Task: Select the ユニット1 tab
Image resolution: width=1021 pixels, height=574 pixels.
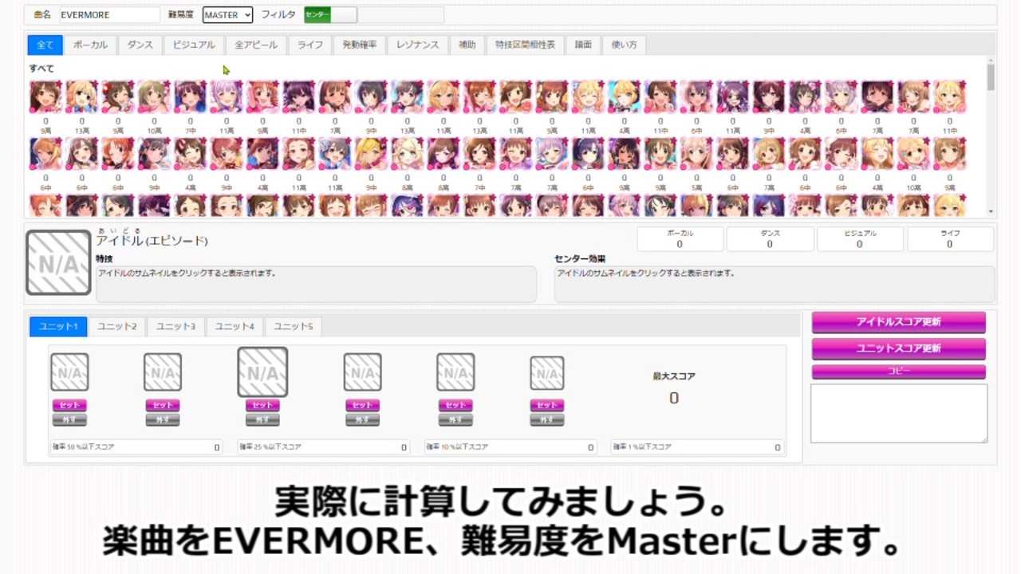Action: click(x=58, y=326)
